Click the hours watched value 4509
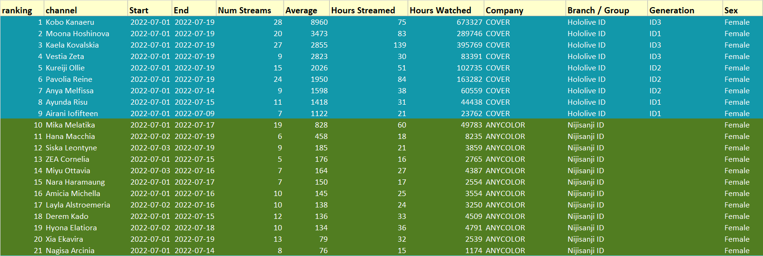Viewport: 763px width, 256px height. click(474, 216)
